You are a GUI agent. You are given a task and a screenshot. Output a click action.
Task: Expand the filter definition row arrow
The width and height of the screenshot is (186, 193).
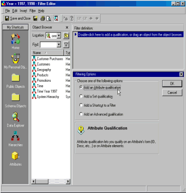tap(76, 35)
